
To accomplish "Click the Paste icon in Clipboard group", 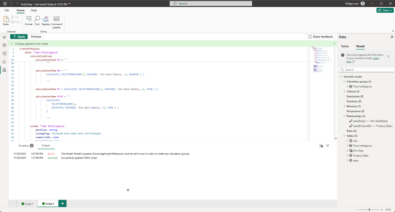I will tap(5, 20).
